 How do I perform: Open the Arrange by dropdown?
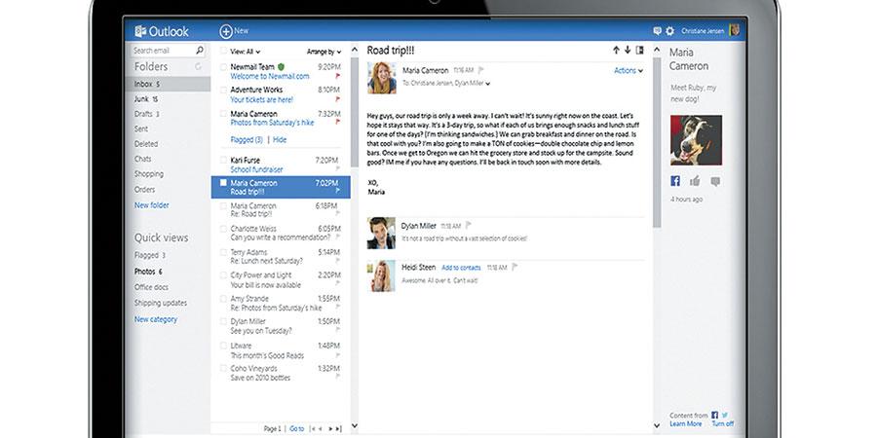point(324,52)
